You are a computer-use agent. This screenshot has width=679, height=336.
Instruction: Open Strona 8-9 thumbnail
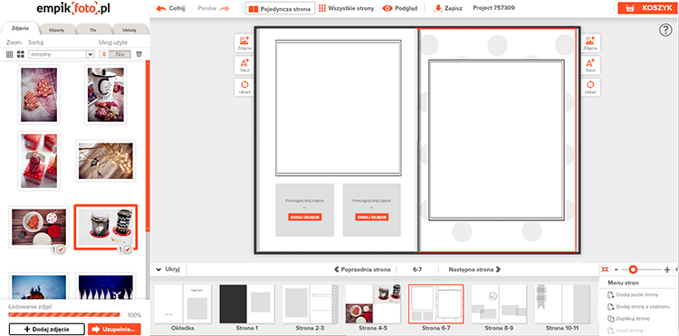point(499,304)
